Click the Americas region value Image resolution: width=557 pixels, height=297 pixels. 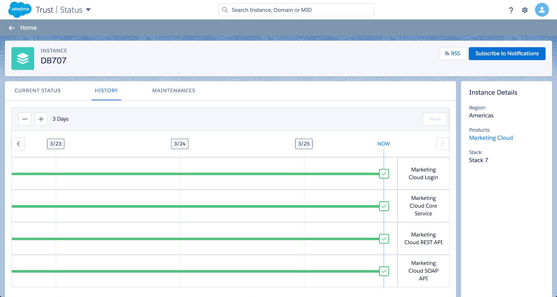point(481,115)
